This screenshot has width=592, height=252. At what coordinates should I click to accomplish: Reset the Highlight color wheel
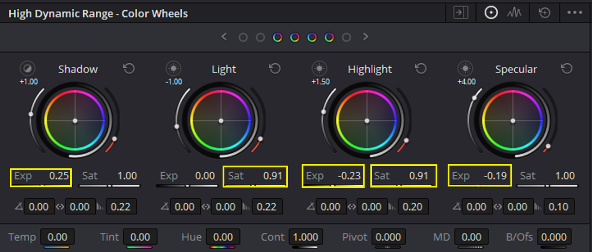(x=420, y=69)
